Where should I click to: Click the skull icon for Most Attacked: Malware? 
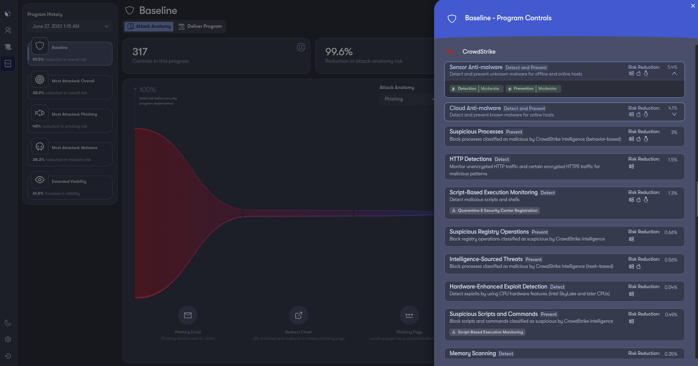(40, 147)
